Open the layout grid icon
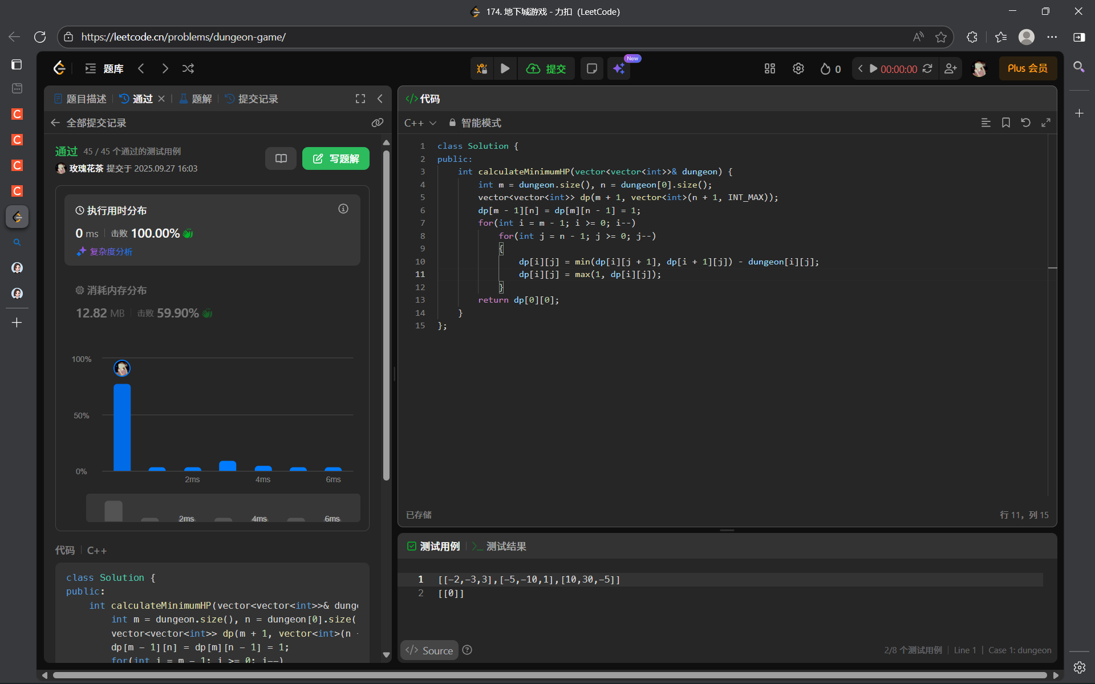 pyautogui.click(x=769, y=68)
